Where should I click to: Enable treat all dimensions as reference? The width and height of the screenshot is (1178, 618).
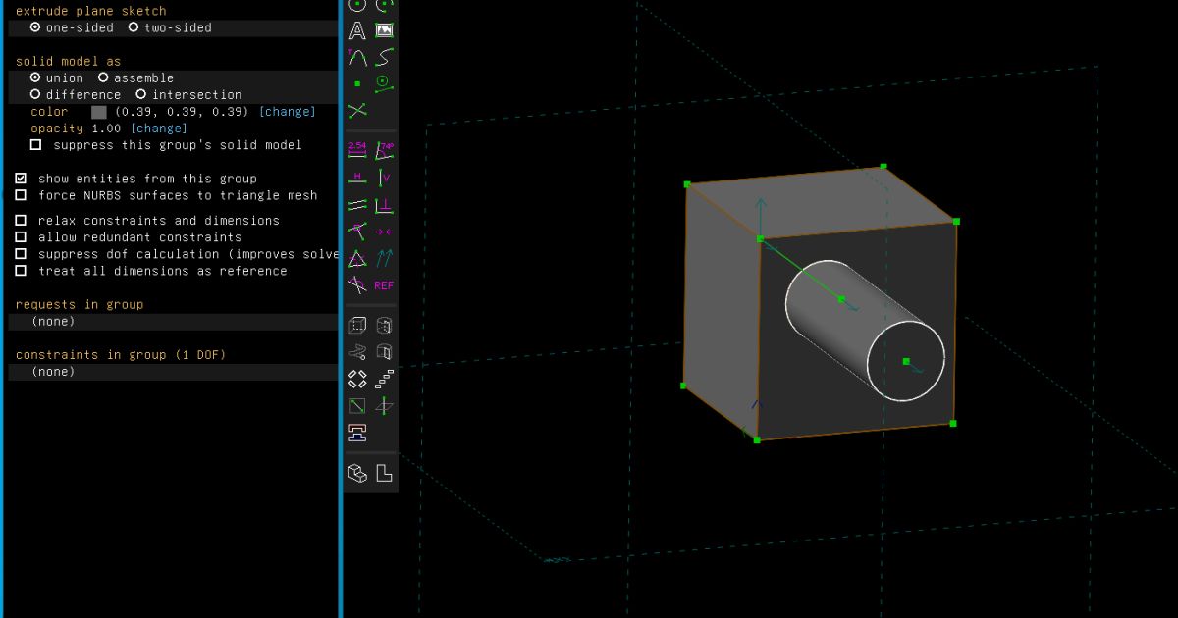151,271
